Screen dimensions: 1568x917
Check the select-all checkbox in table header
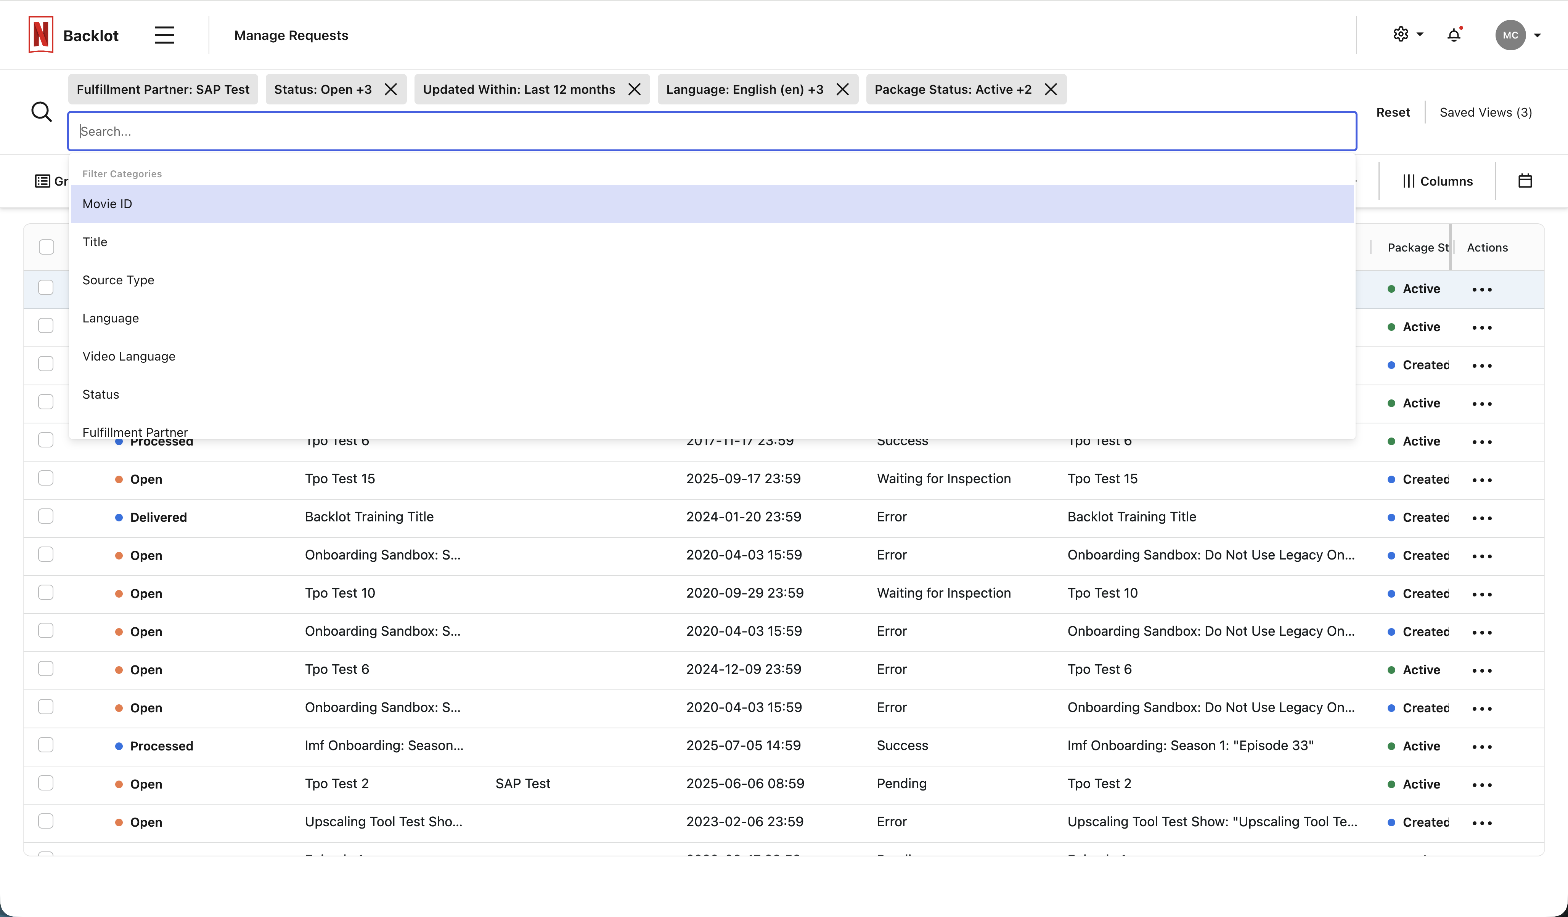tap(45, 246)
